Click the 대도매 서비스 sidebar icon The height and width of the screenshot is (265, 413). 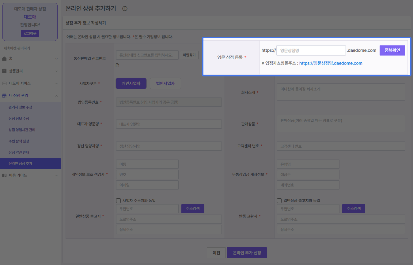pyautogui.click(x=4, y=83)
